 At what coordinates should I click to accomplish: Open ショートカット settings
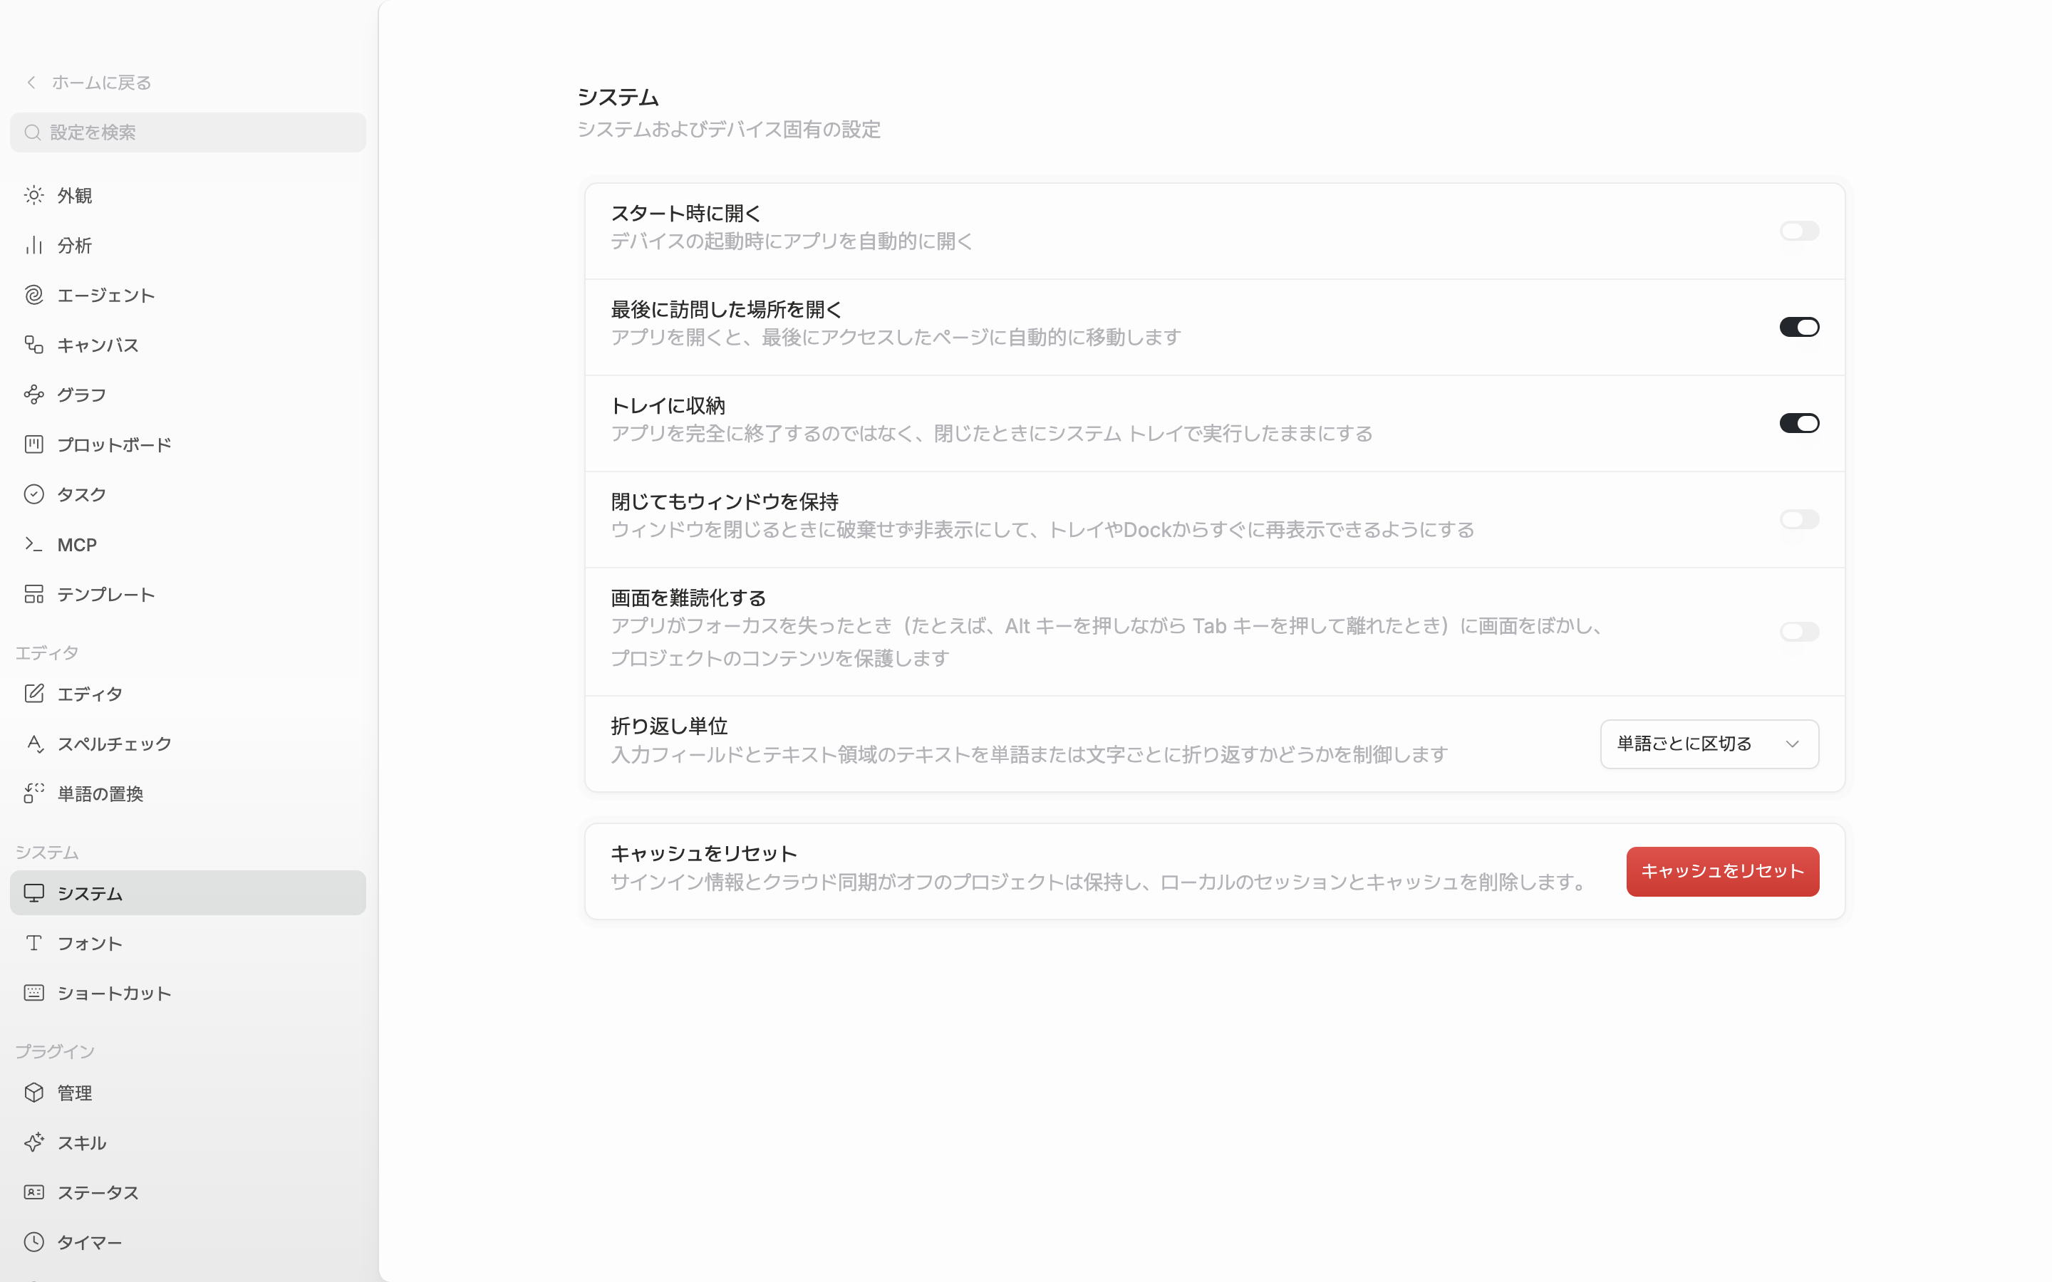188,993
